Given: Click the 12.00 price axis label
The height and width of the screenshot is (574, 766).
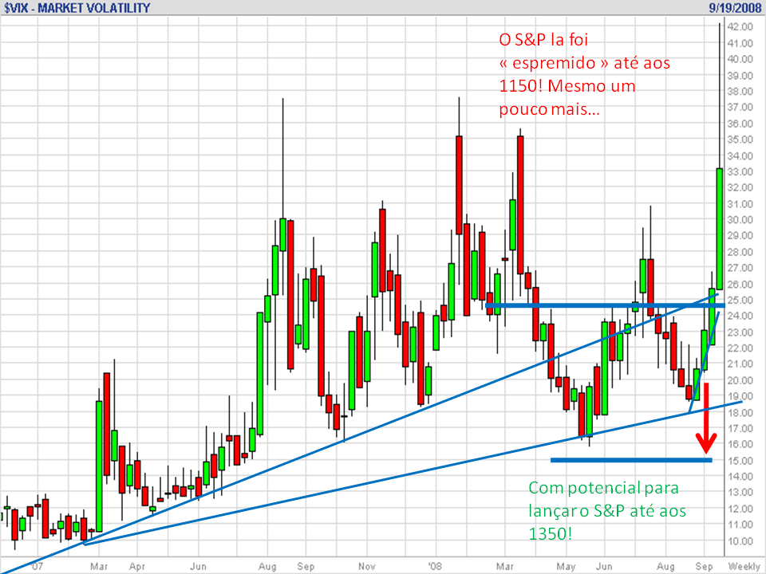Looking at the screenshot, I should [x=740, y=509].
